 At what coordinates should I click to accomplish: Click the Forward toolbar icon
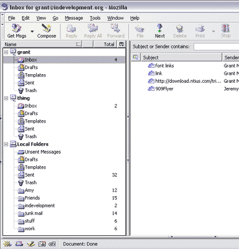point(116,28)
